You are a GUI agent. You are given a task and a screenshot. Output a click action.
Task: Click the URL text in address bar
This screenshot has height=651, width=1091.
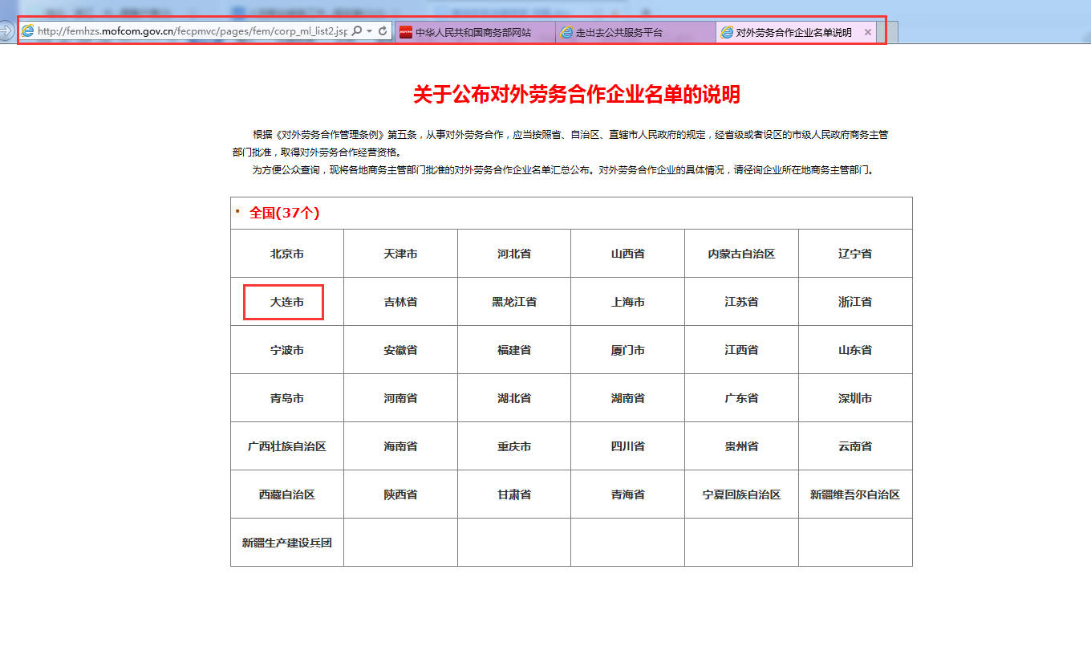pos(193,31)
